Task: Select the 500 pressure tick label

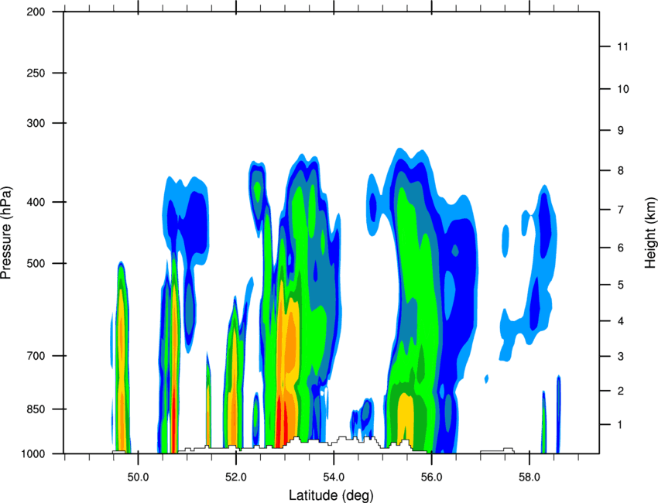Action: click(36, 263)
